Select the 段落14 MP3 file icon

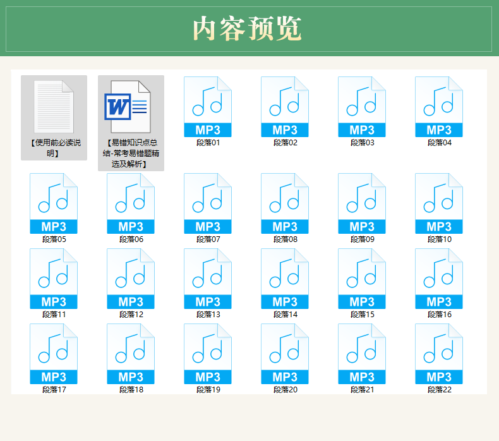(285, 279)
